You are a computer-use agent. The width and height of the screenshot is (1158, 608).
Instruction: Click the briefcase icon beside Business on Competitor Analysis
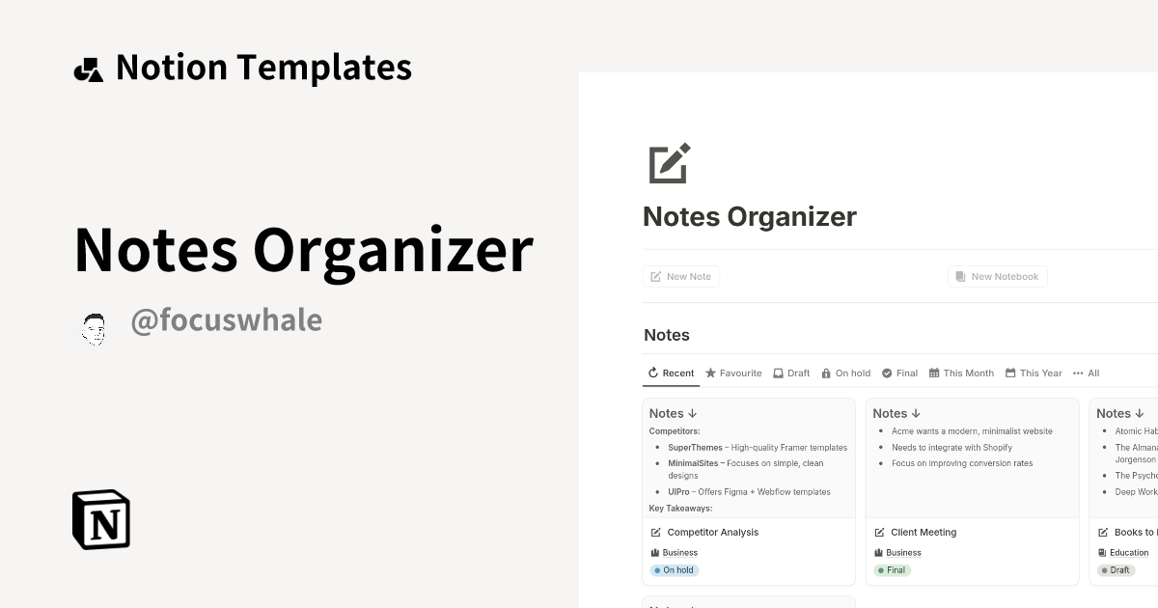coord(656,552)
